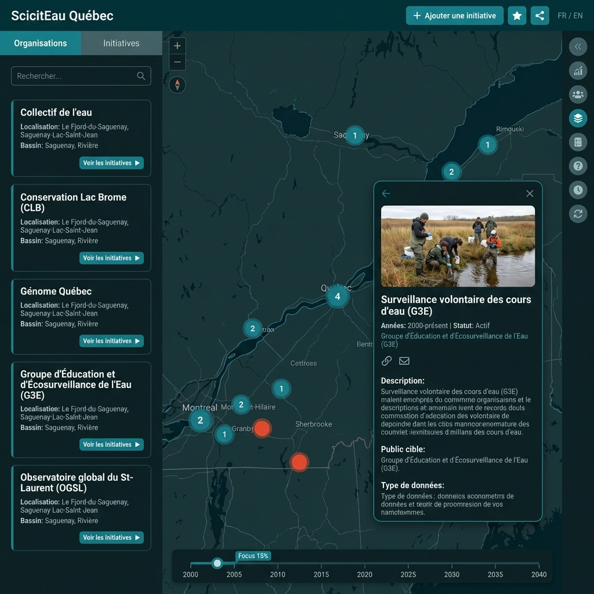The width and height of the screenshot is (594, 594).
Task: Switch language with FR / EN toggle
Action: pyautogui.click(x=570, y=16)
